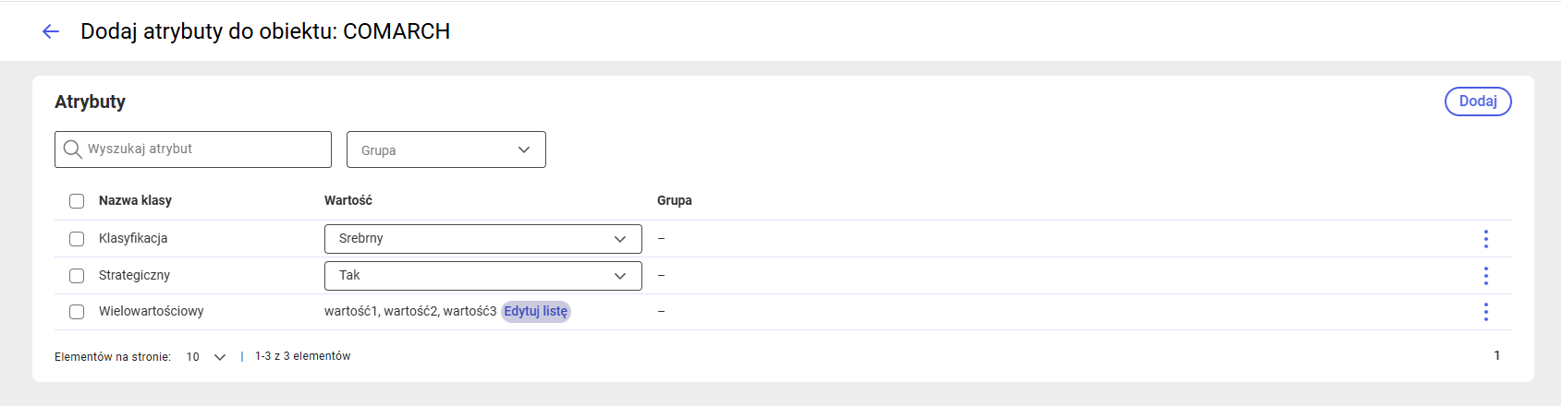
Task: Go to page 1 in pagination
Action: point(1497,356)
